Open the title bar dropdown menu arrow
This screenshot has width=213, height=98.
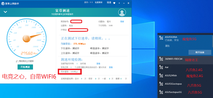pyautogui.click(x=119, y=3)
